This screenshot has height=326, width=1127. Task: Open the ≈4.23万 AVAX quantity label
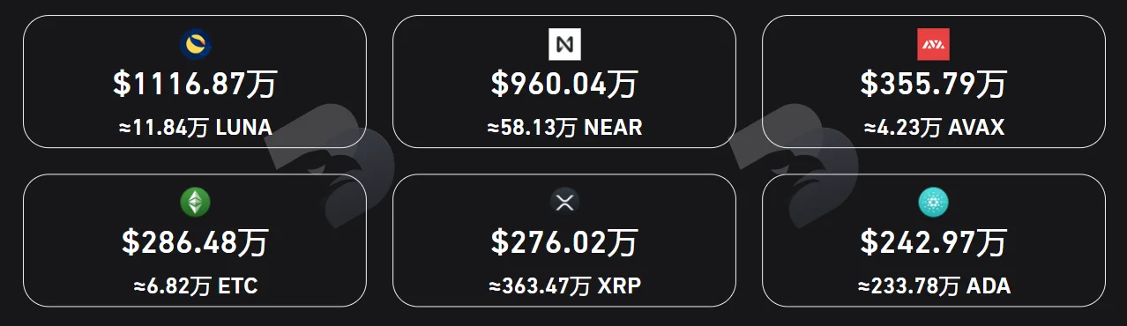(x=933, y=128)
